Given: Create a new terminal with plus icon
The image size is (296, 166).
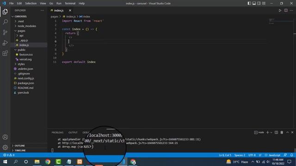Looking at the screenshot, I should click(267, 132).
